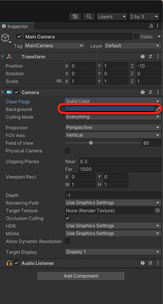This screenshot has height=304, width=163.
Task: Select the Inspector tab
Action: 17,26
